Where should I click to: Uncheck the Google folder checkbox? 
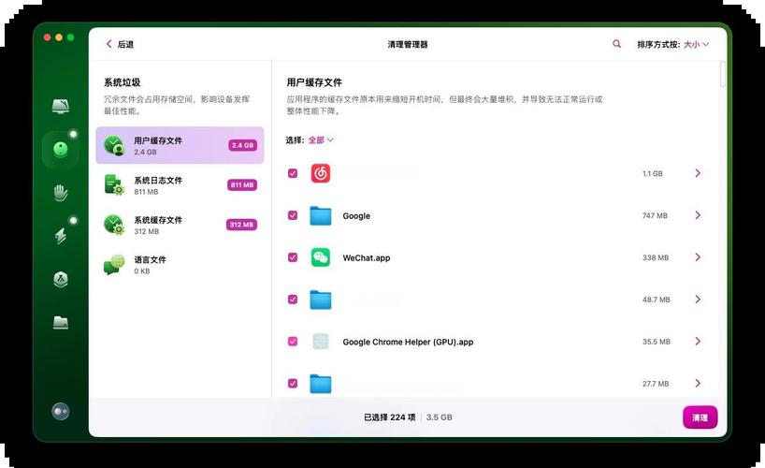click(x=293, y=215)
